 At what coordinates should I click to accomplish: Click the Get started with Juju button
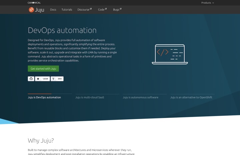coord(43,69)
